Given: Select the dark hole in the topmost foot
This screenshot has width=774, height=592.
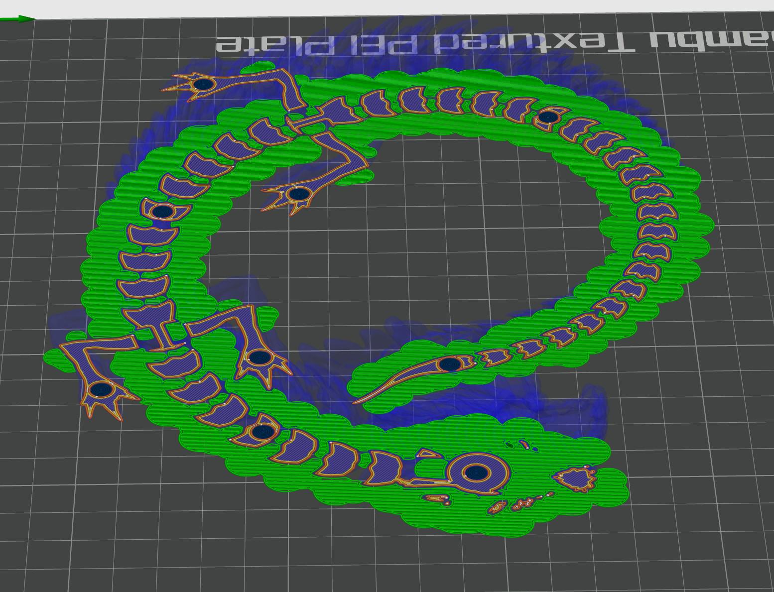Looking at the screenshot, I should tap(203, 85).
